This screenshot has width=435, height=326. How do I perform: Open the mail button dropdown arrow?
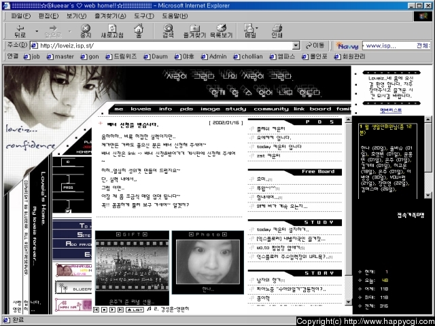tap(257, 28)
